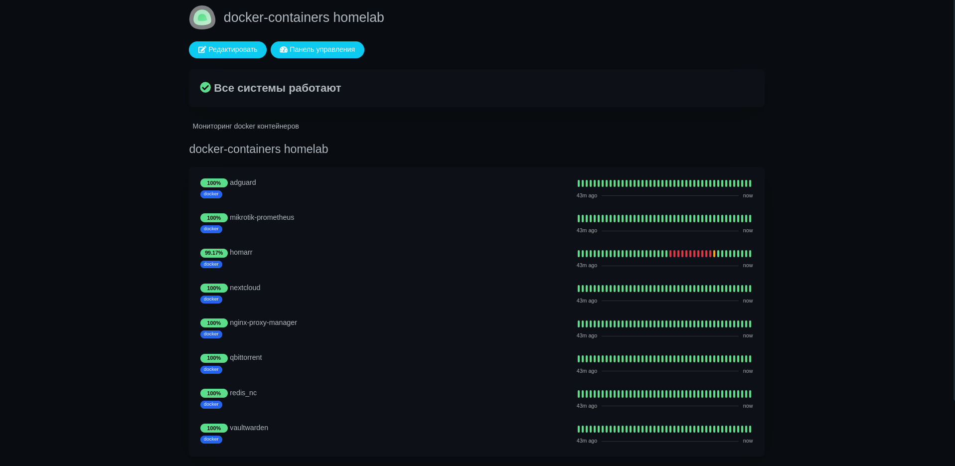Screen dimensions: 955x466
Task: Click the qbittorrent monitor name
Action: point(246,357)
